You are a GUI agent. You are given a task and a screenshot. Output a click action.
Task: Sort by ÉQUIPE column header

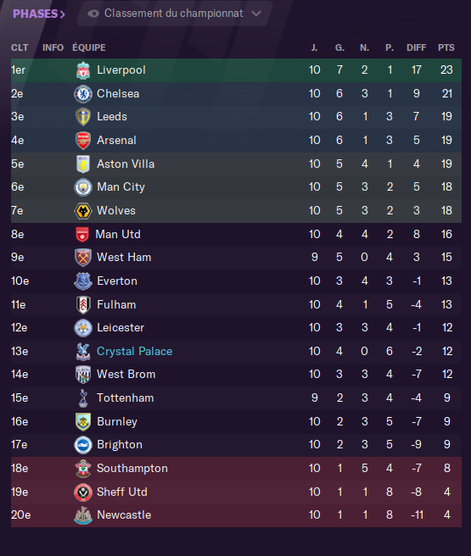coord(89,47)
